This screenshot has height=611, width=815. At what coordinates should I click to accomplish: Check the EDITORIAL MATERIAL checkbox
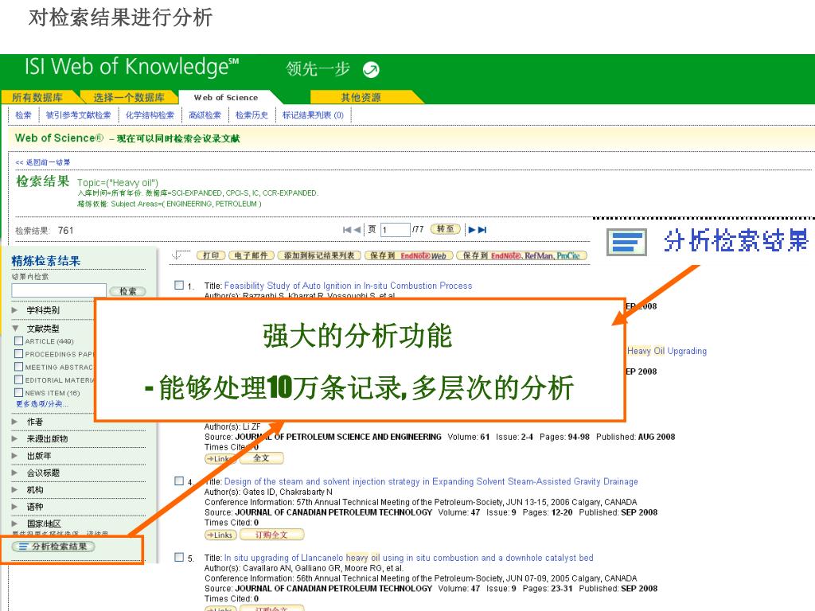click(x=19, y=379)
